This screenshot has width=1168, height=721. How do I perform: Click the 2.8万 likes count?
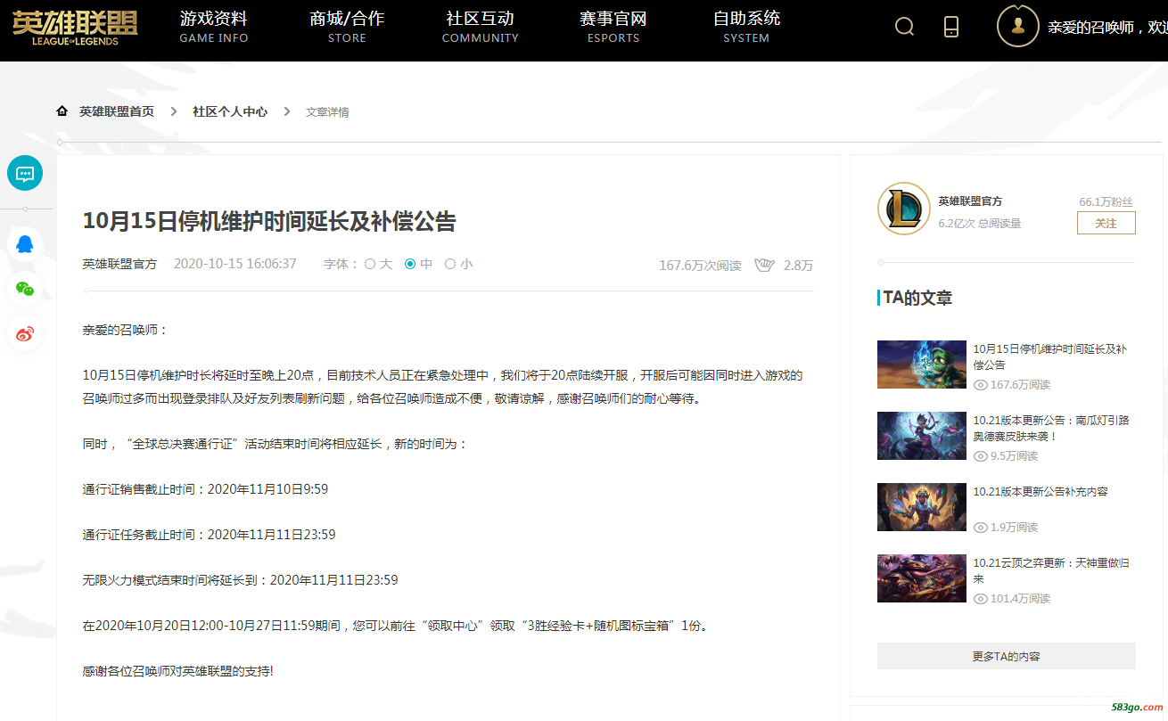[798, 265]
